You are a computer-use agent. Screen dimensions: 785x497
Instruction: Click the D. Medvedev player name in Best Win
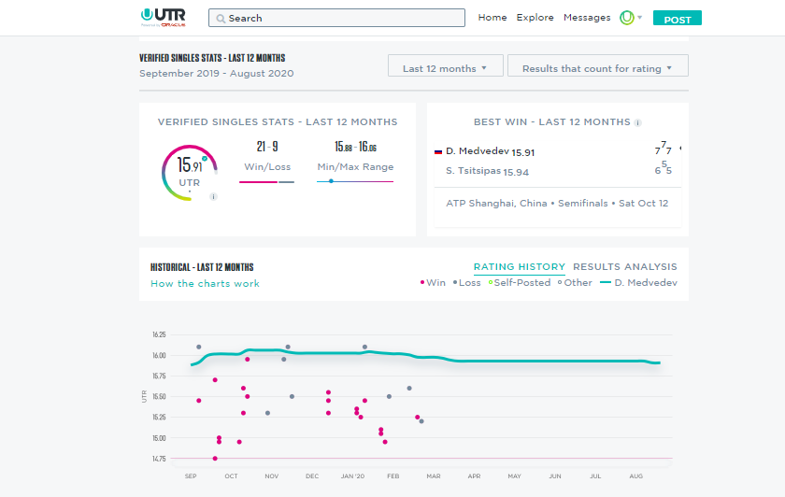click(x=478, y=151)
